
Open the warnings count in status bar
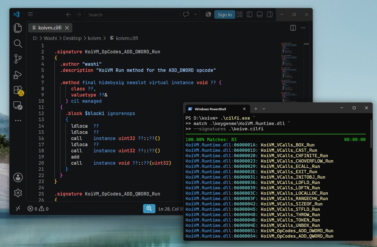43,209
